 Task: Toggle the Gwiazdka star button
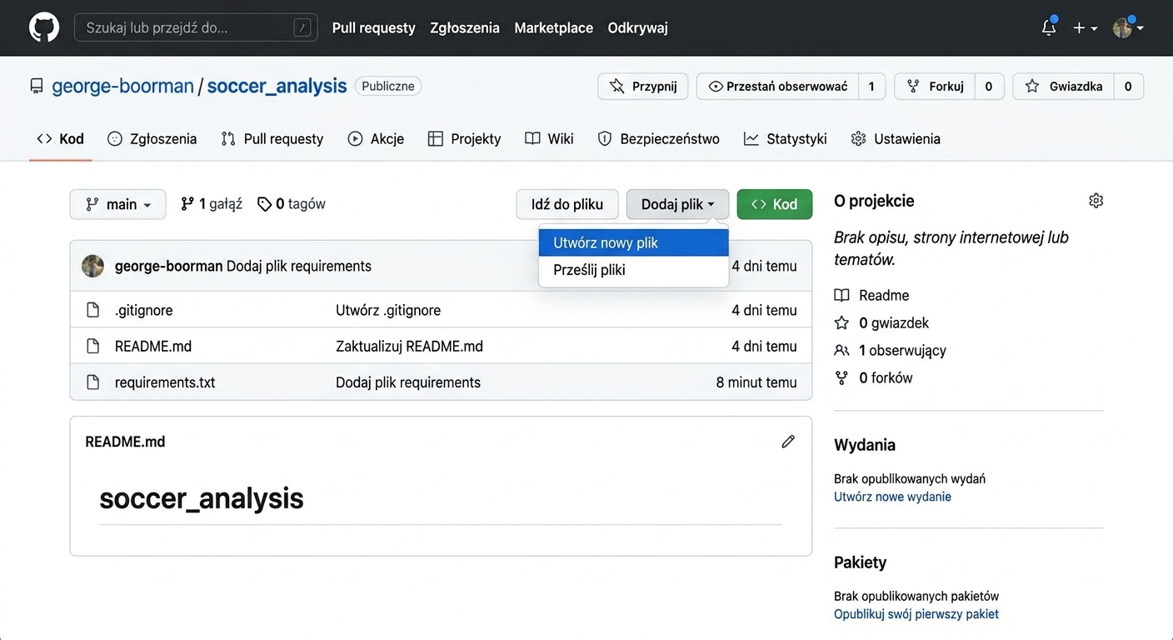click(x=1064, y=86)
